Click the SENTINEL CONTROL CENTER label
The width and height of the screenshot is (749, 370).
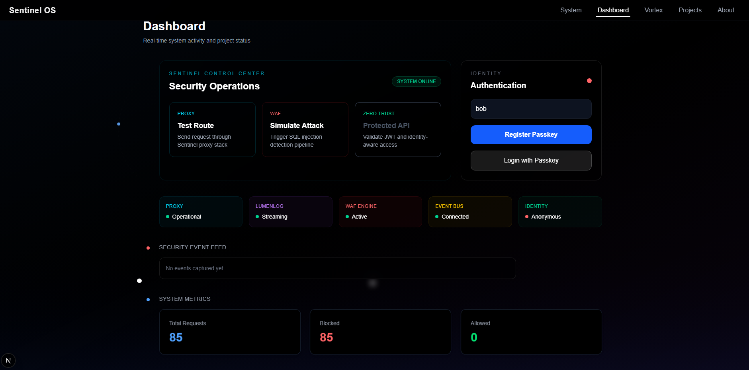[x=217, y=74]
